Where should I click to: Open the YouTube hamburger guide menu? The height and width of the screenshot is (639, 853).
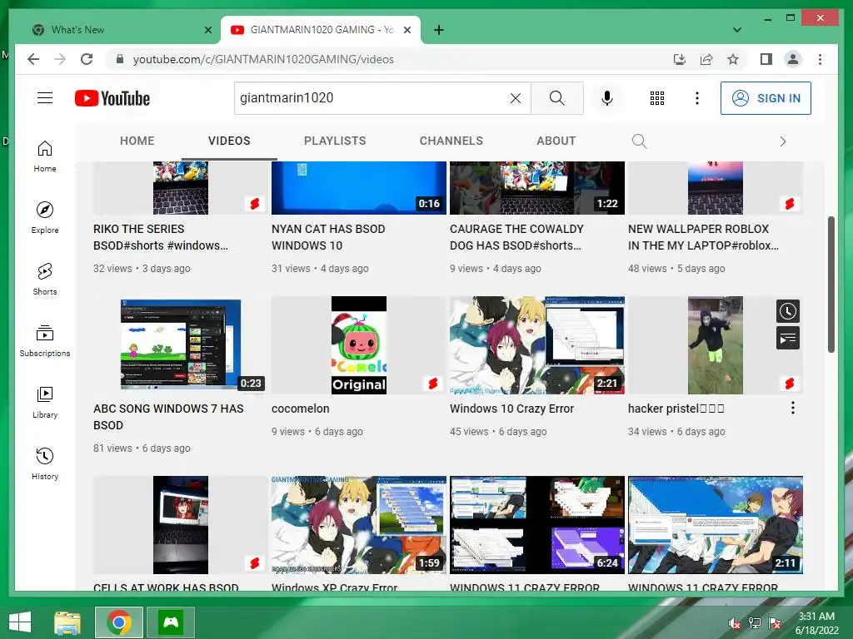45,98
